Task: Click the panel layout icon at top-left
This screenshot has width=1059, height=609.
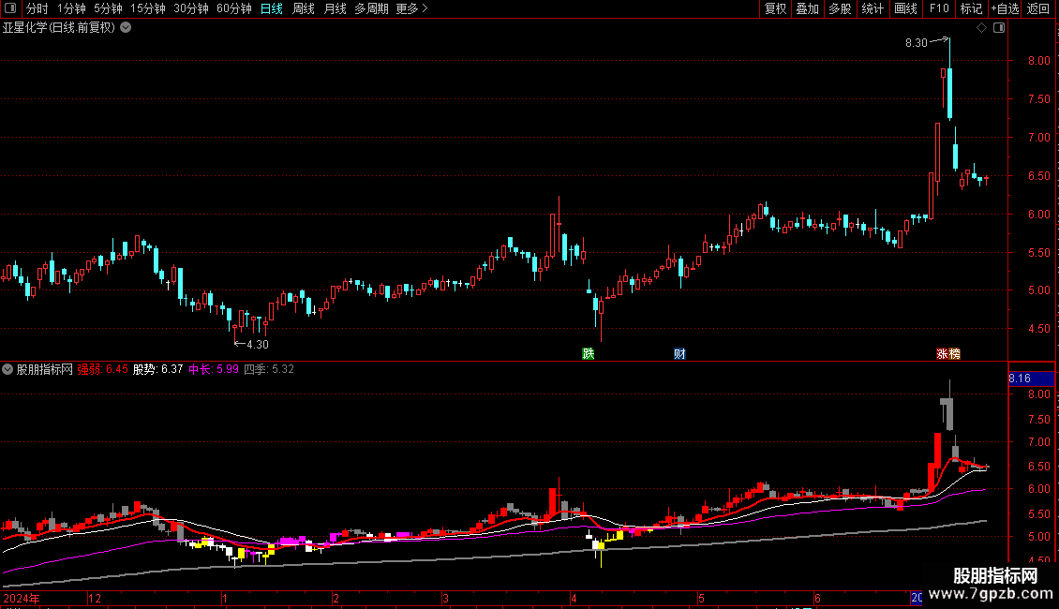Action: (x=10, y=8)
